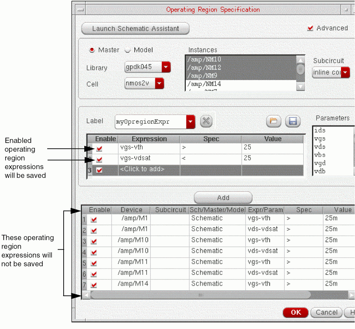Disable the vgs-vth expression checkbox
This screenshot has width=355, height=329.
[99, 149]
